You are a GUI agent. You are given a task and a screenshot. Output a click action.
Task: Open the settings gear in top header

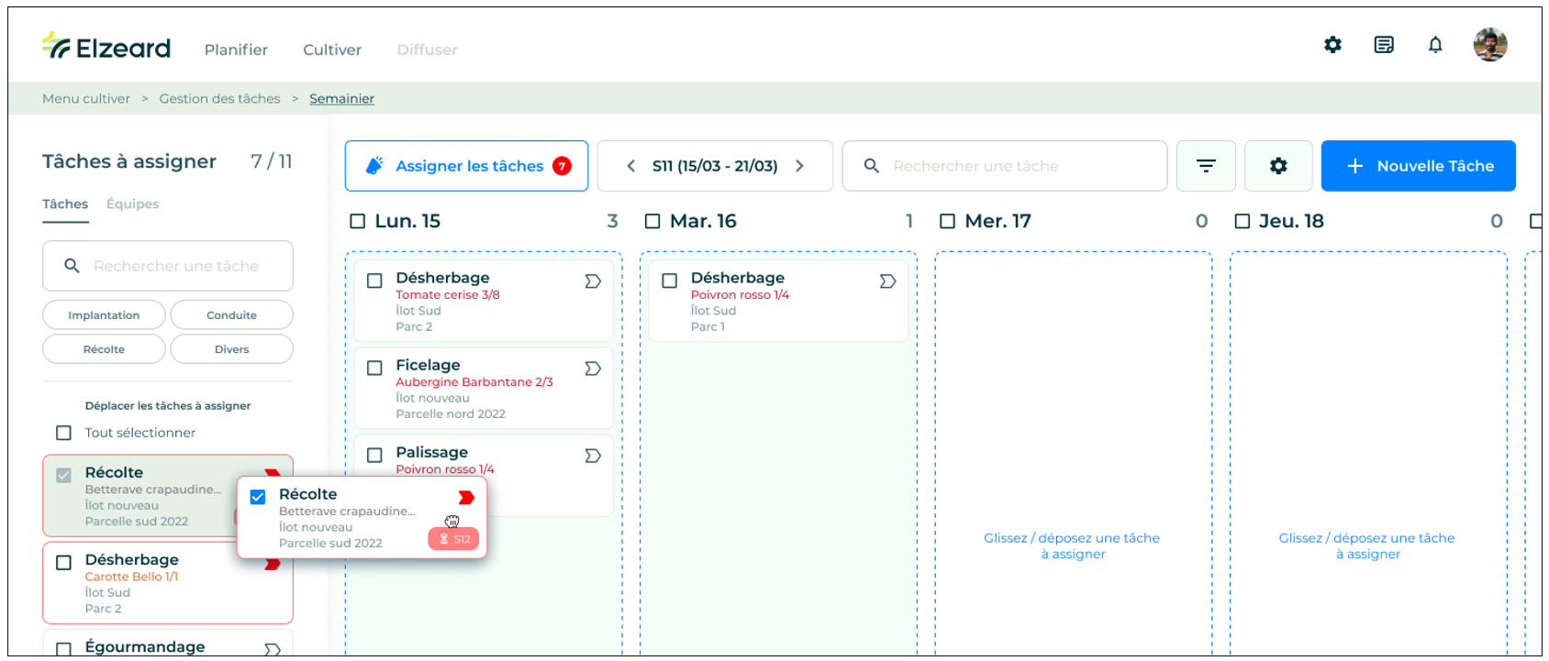coord(1332,44)
